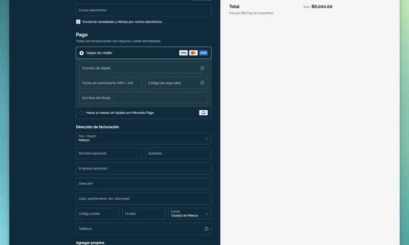
Task: Select Tarjeta de crédito radio button
Action: [x=81, y=53]
